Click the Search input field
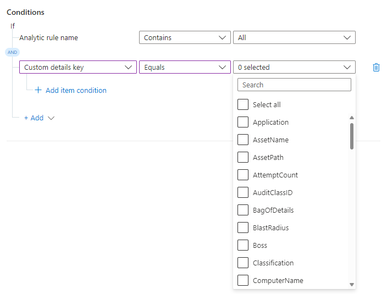The image size is (387, 294). (x=294, y=85)
